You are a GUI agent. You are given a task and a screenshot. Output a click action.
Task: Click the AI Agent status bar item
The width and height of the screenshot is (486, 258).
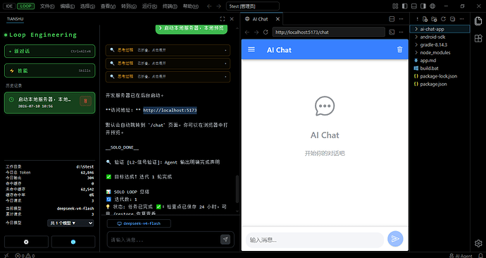click(460, 256)
